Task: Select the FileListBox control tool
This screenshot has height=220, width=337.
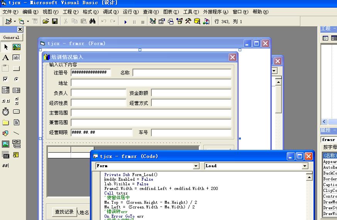Action: pyautogui.click(x=17, y=123)
